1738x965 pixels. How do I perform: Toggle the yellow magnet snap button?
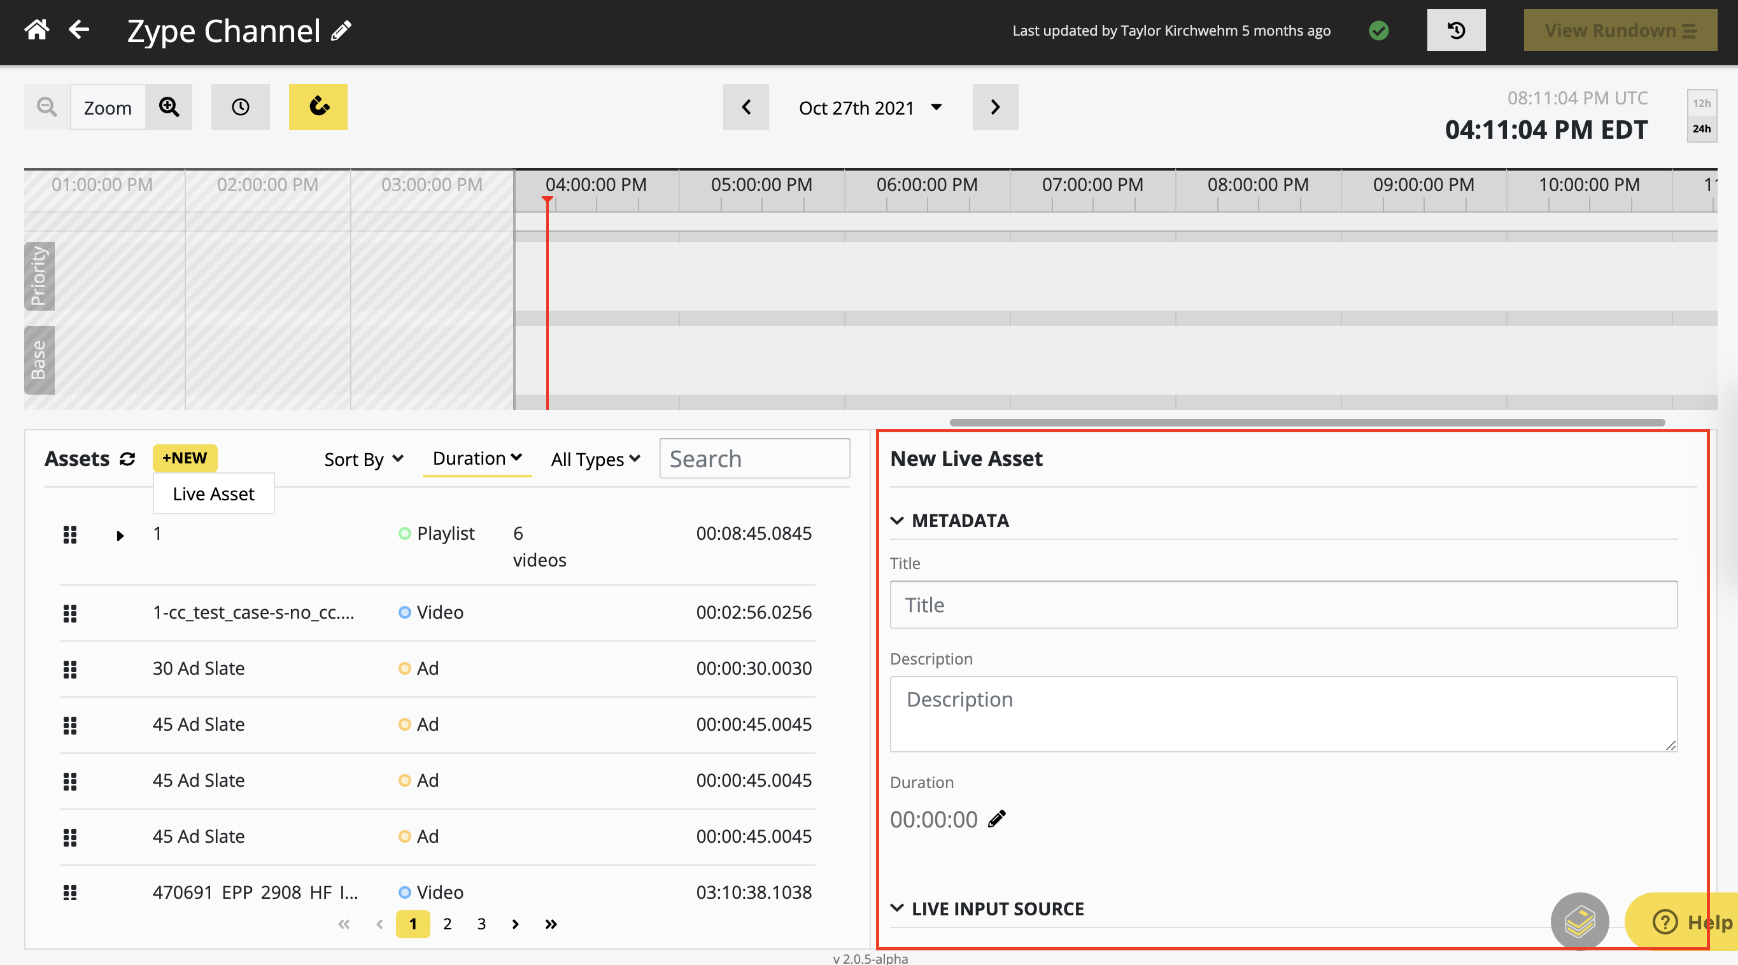pyautogui.click(x=318, y=107)
